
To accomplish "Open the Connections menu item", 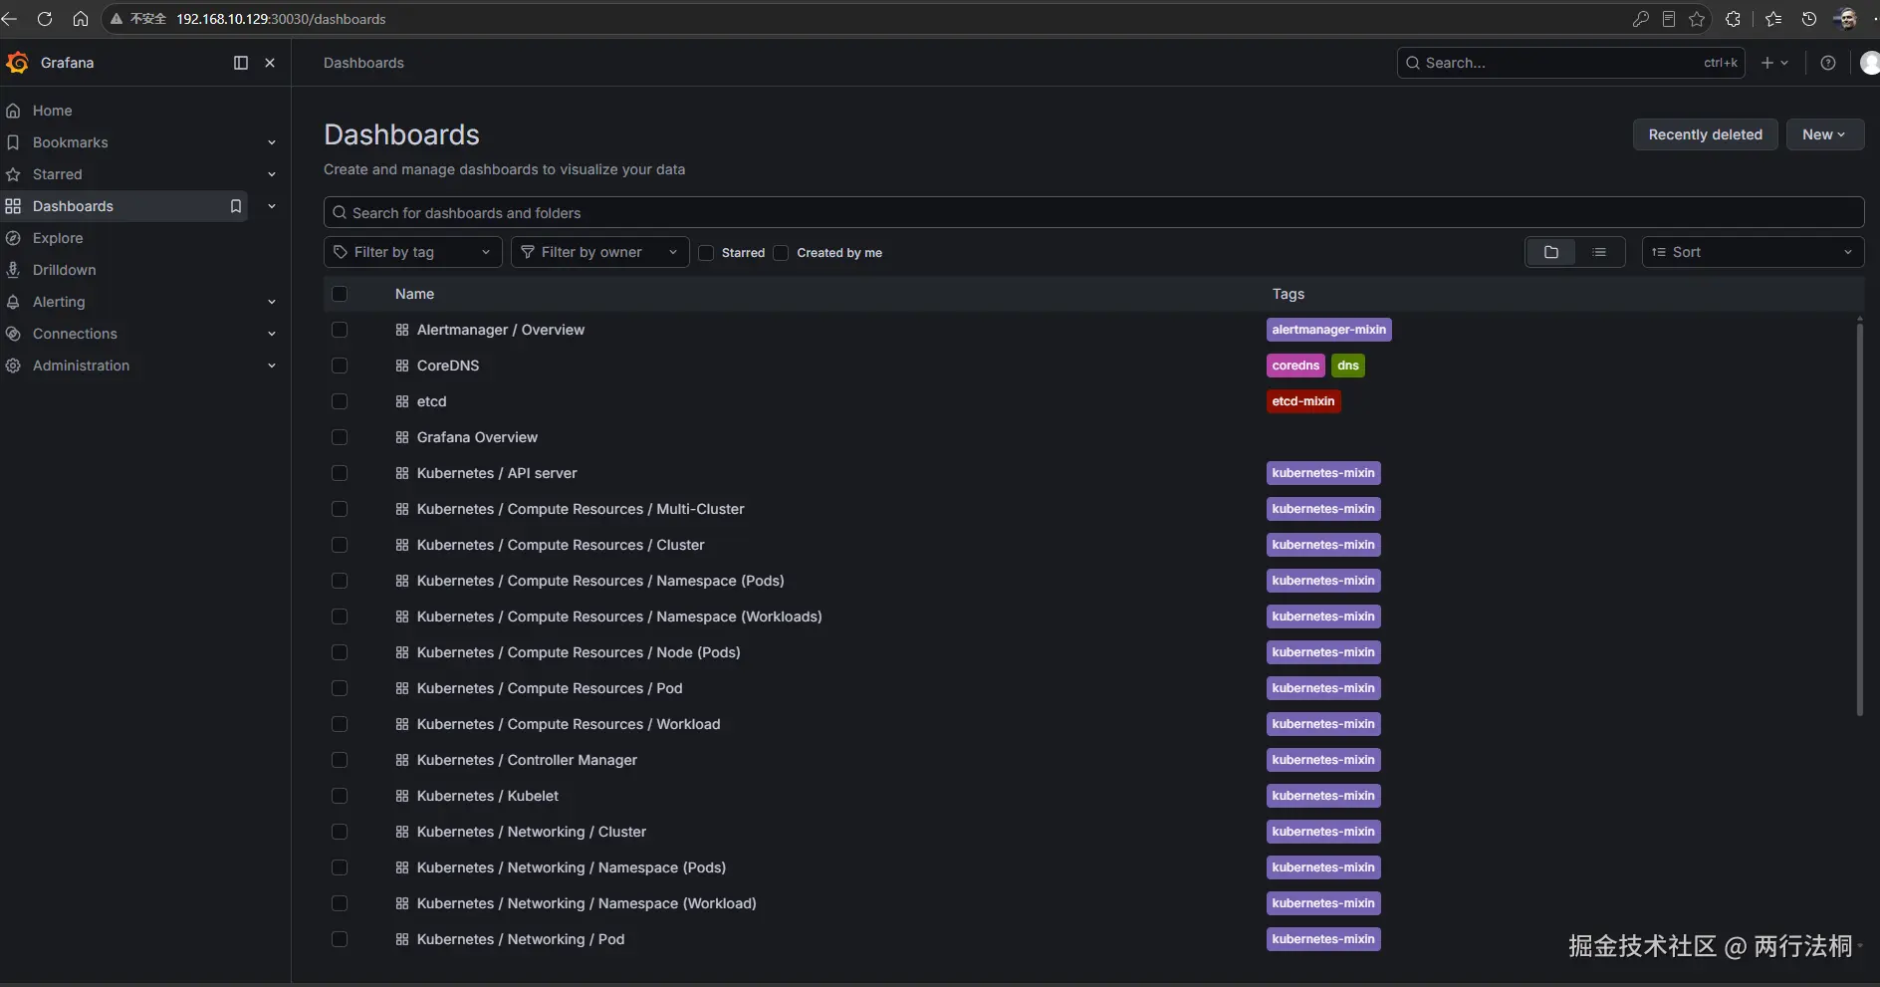I will (75, 334).
